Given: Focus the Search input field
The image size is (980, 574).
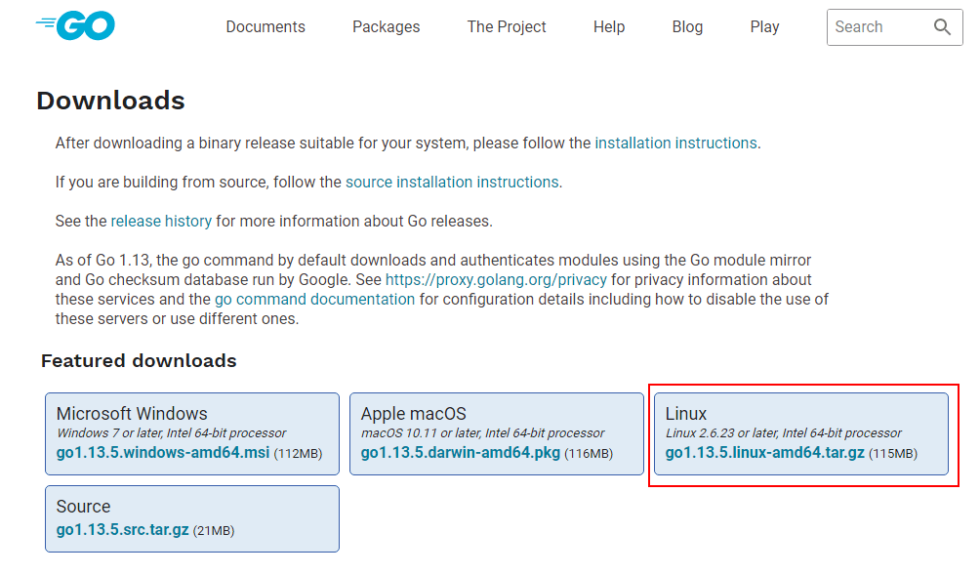Looking at the screenshot, I should click(x=878, y=27).
